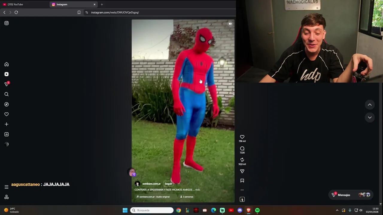Image resolution: width=383 pixels, height=215 pixels.
Task: Click the taskbar Búsqueda search box
Action: pos(152,210)
